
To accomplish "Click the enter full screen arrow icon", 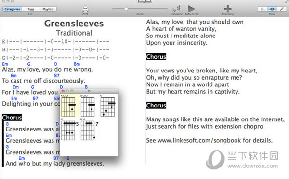I will point(286,1).
